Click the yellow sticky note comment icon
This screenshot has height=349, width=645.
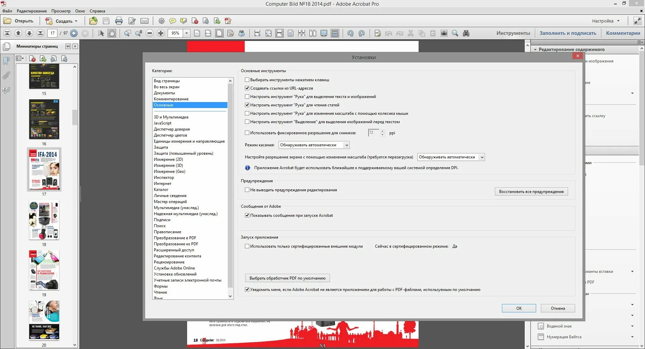(x=172, y=21)
